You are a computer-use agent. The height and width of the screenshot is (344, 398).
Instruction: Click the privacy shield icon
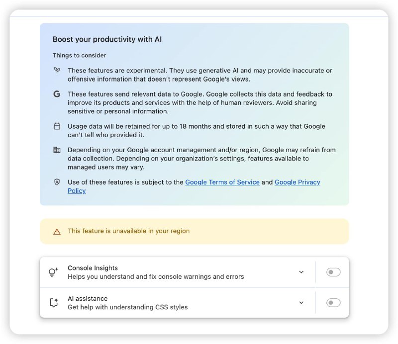[x=57, y=182]
